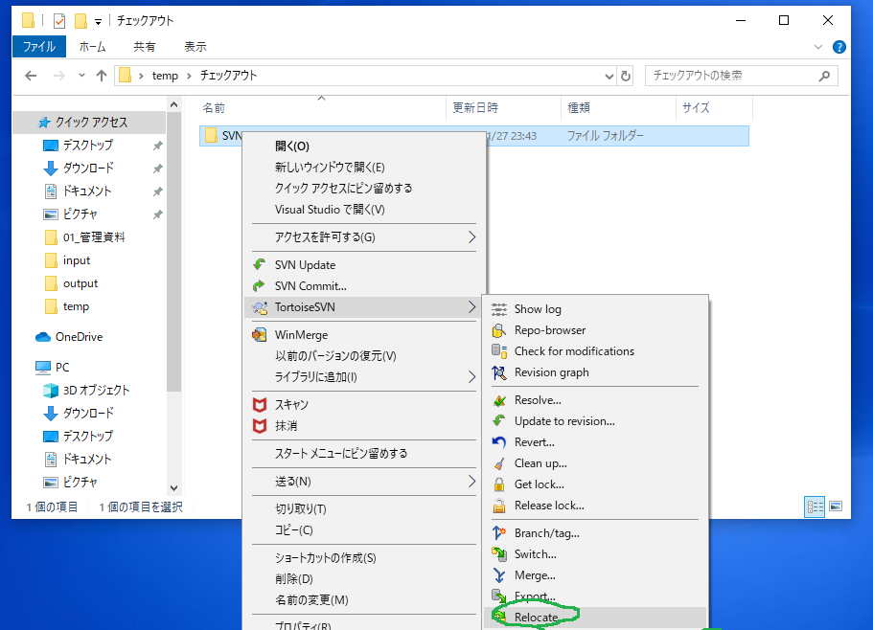
Task: Switch to large icons view in status bar
Action: pos(836,506)
